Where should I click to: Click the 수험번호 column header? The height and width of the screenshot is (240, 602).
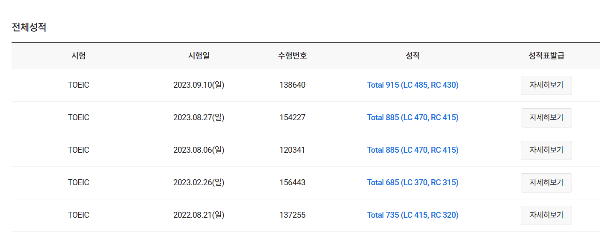(292, 56)
